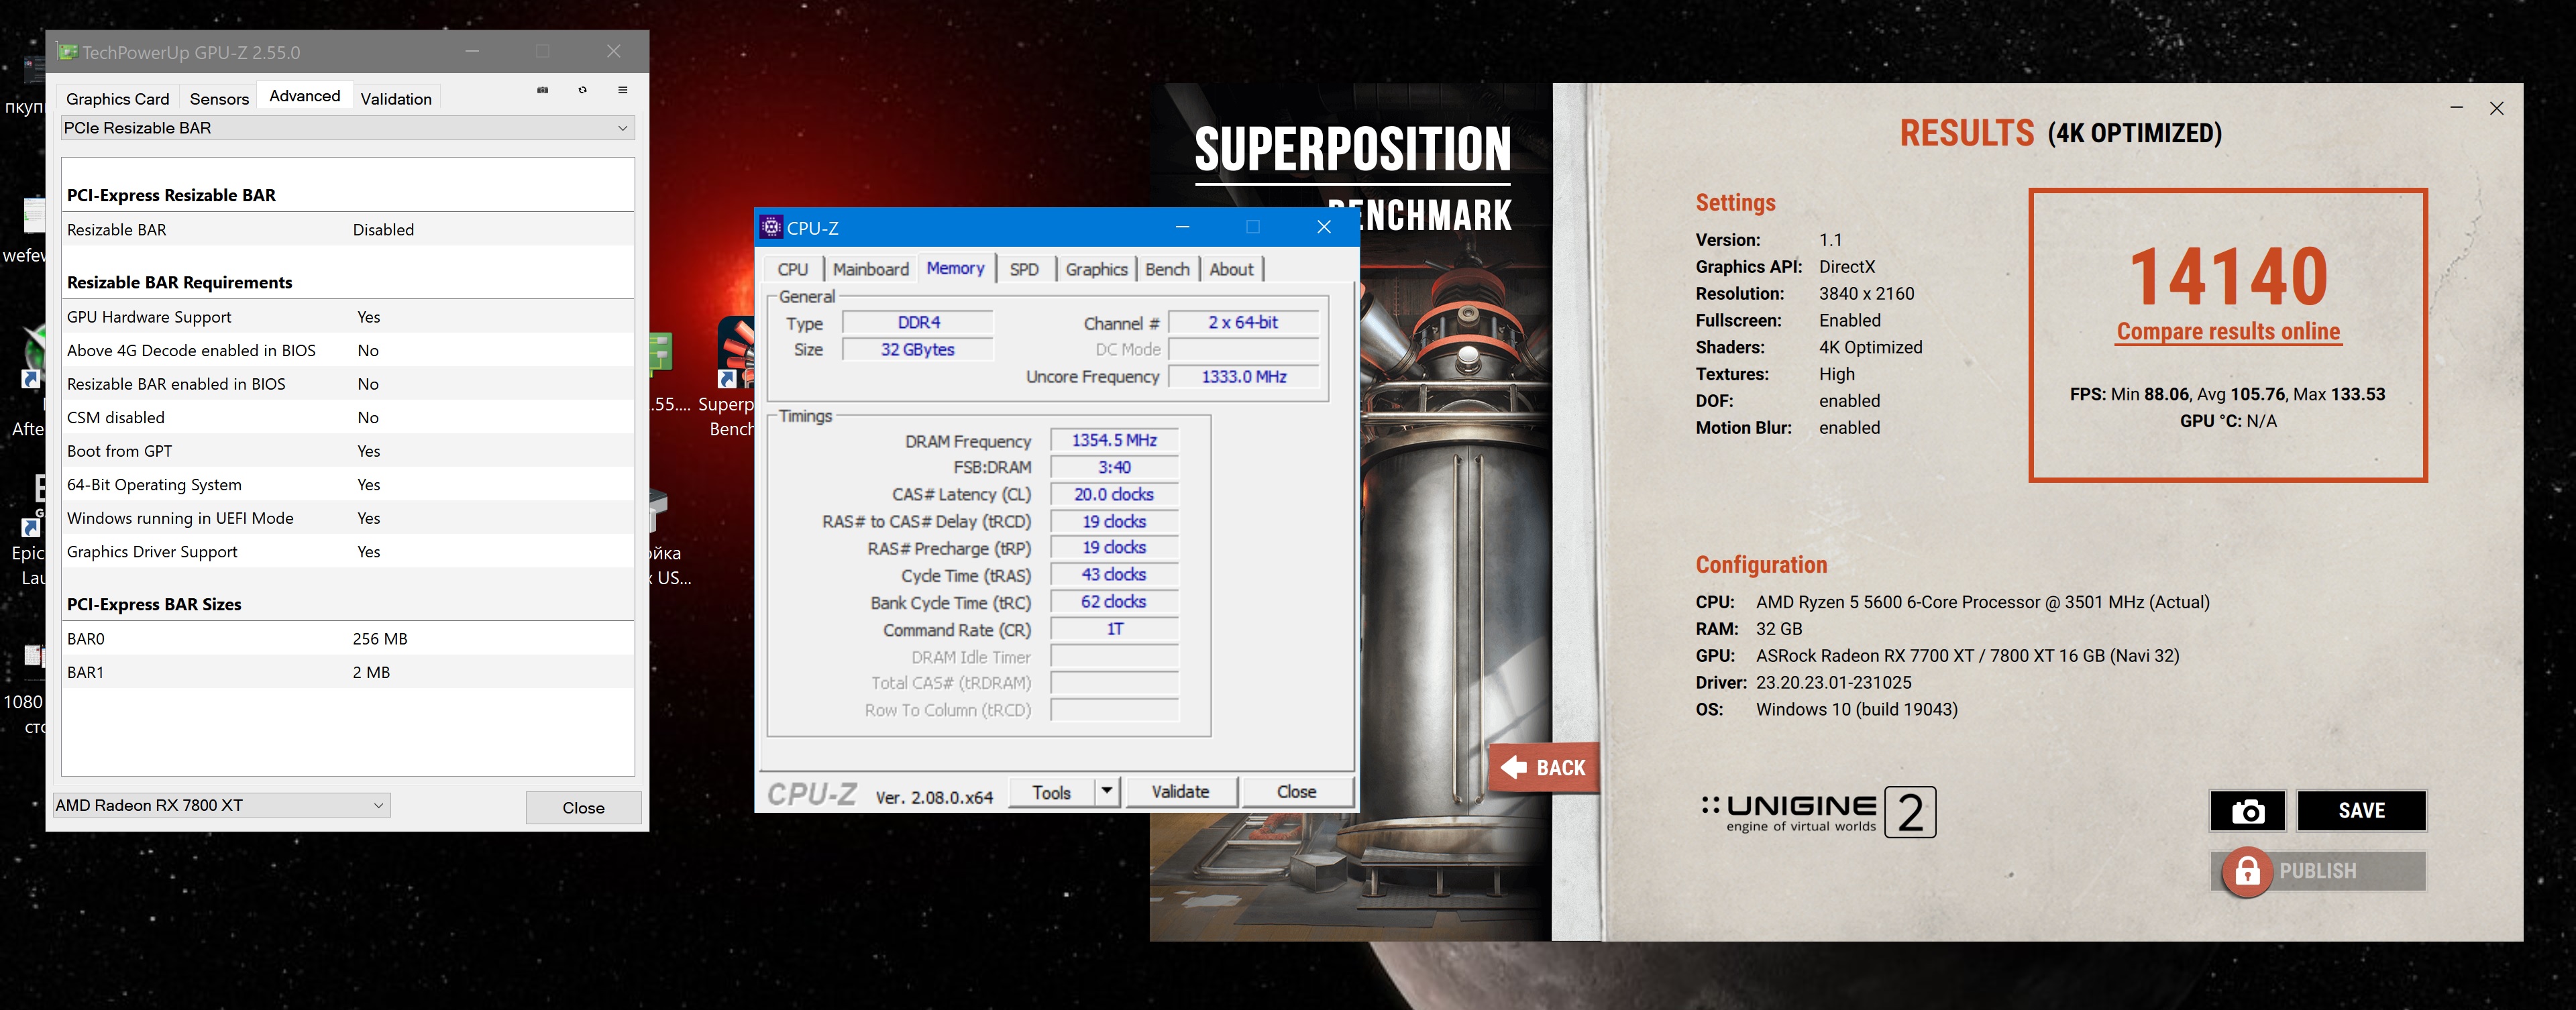Expand the CPU-Z Tools dropdown arrow
The height and width of the screenshot is (1010, 2576).
tap(1106, 791)
